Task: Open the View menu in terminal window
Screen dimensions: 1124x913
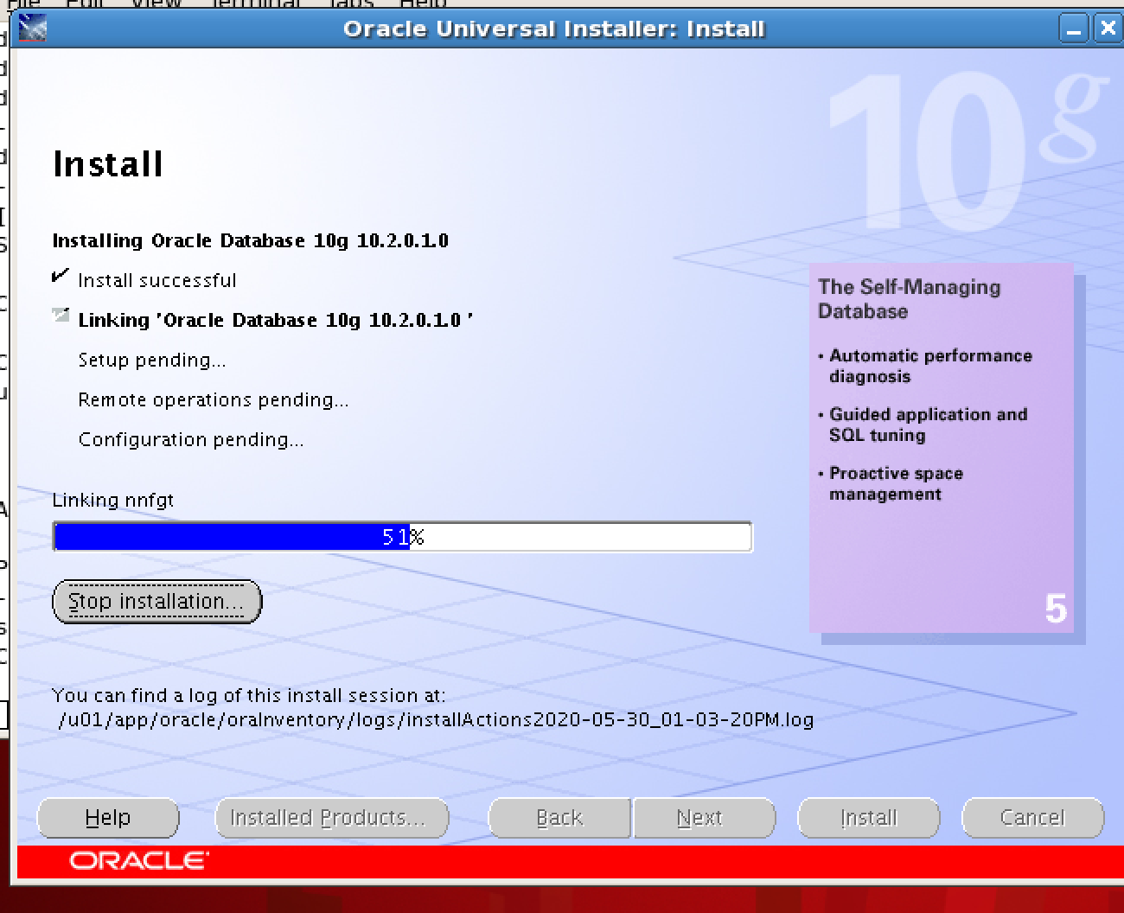Action: 156,3
